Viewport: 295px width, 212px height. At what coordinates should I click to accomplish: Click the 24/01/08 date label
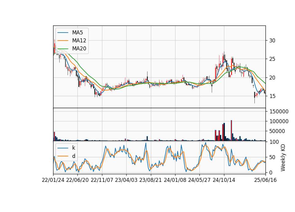175,180
